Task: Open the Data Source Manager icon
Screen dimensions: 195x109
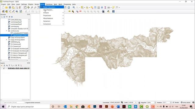Action: [x=3, y=12]
